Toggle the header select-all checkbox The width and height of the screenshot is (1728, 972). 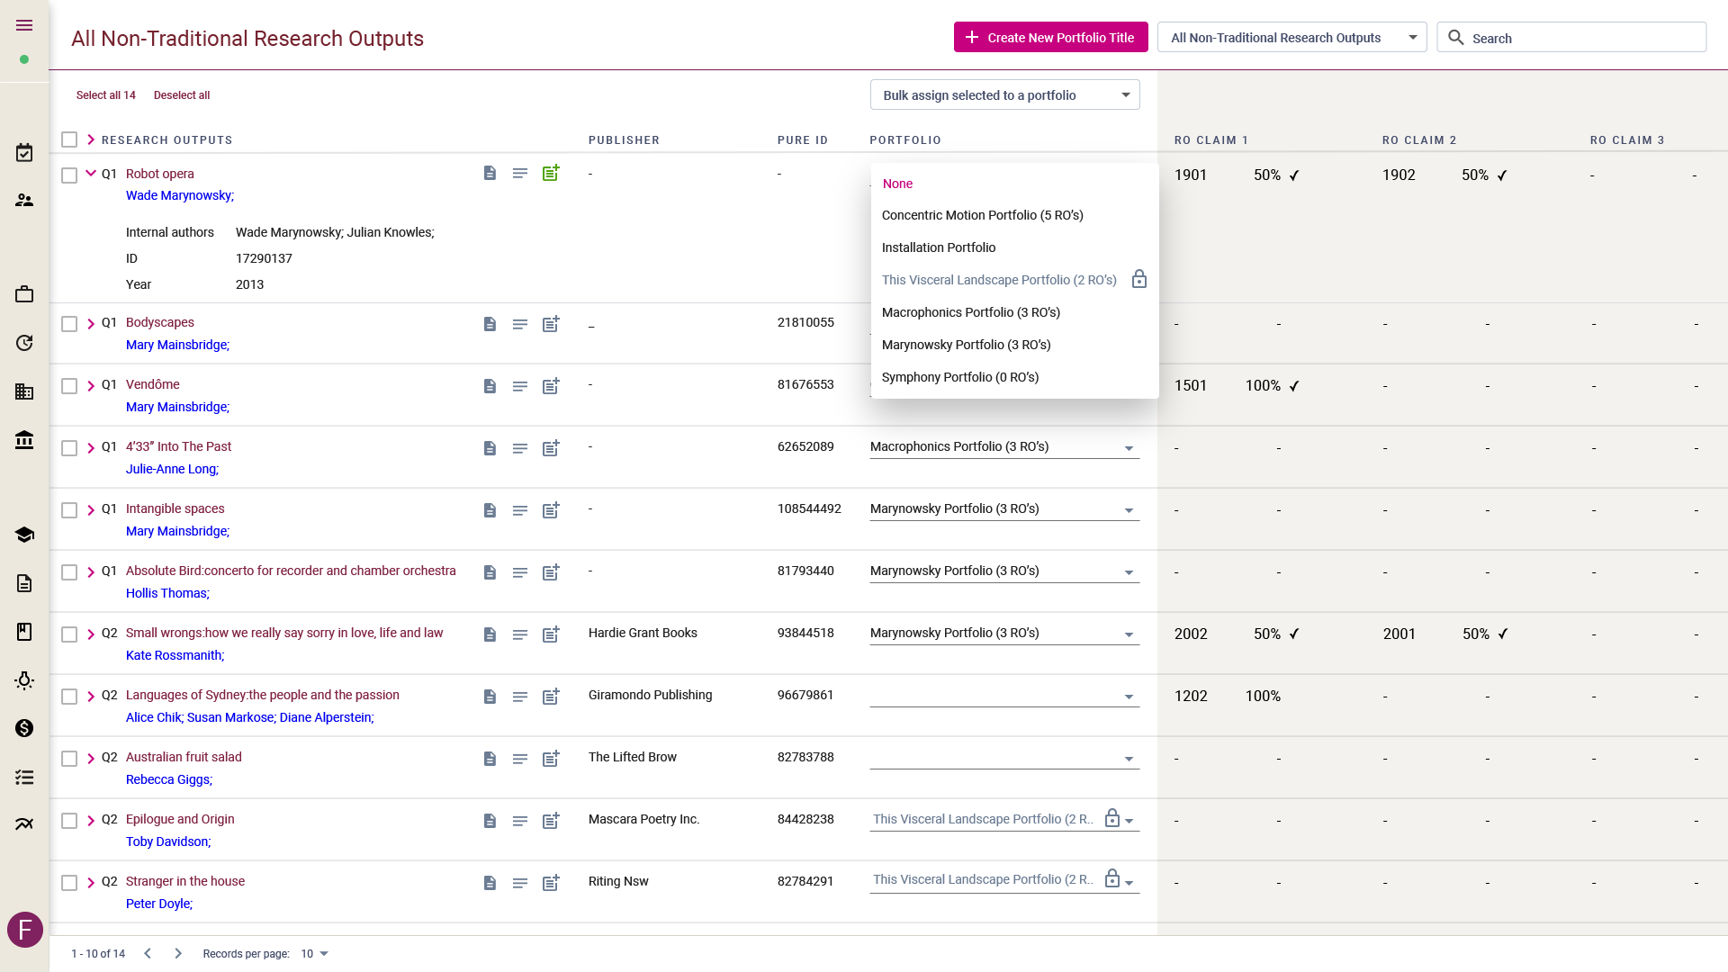tap(69, 139)
